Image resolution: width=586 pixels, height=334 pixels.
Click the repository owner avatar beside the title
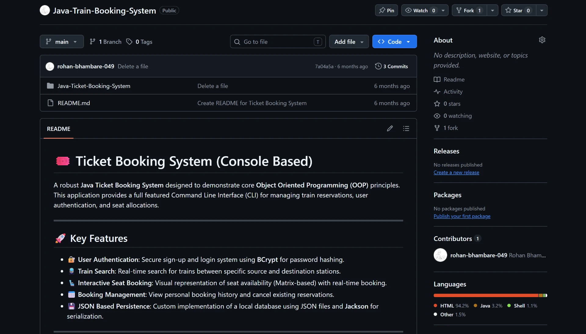[45, 10]
